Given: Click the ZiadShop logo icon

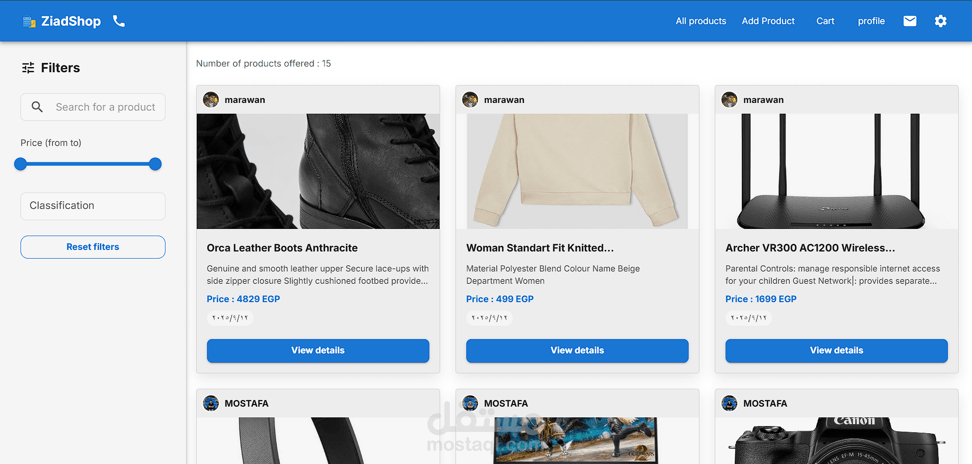Looking at the screenshot, I should 29,22.
